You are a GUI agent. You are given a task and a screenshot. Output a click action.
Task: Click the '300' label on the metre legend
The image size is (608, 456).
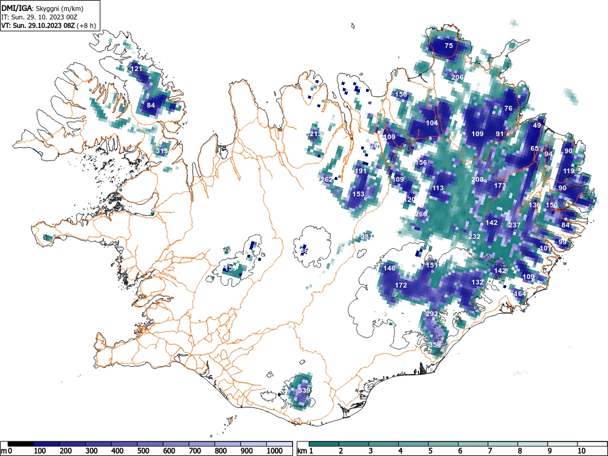[92, 451]
